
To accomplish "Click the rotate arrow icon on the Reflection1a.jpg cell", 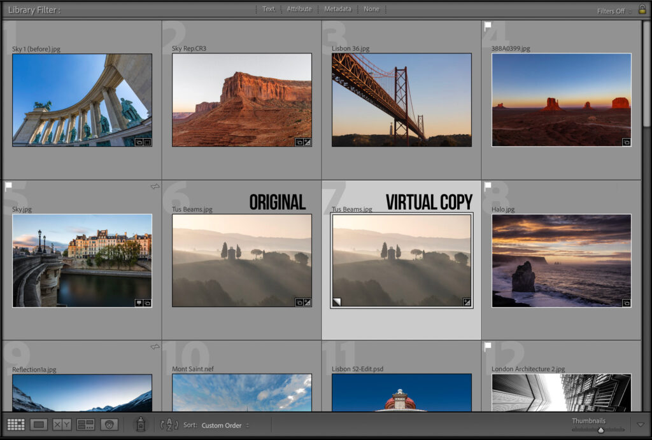I will [155, 347].
